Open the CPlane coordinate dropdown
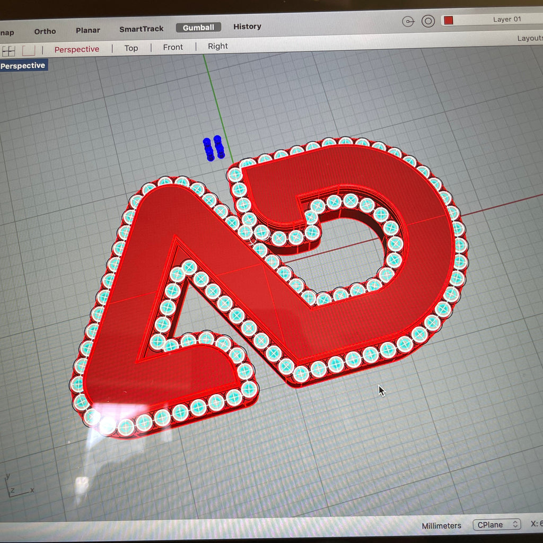Viewport: 543px width, 543px height. tap(497, 525)
